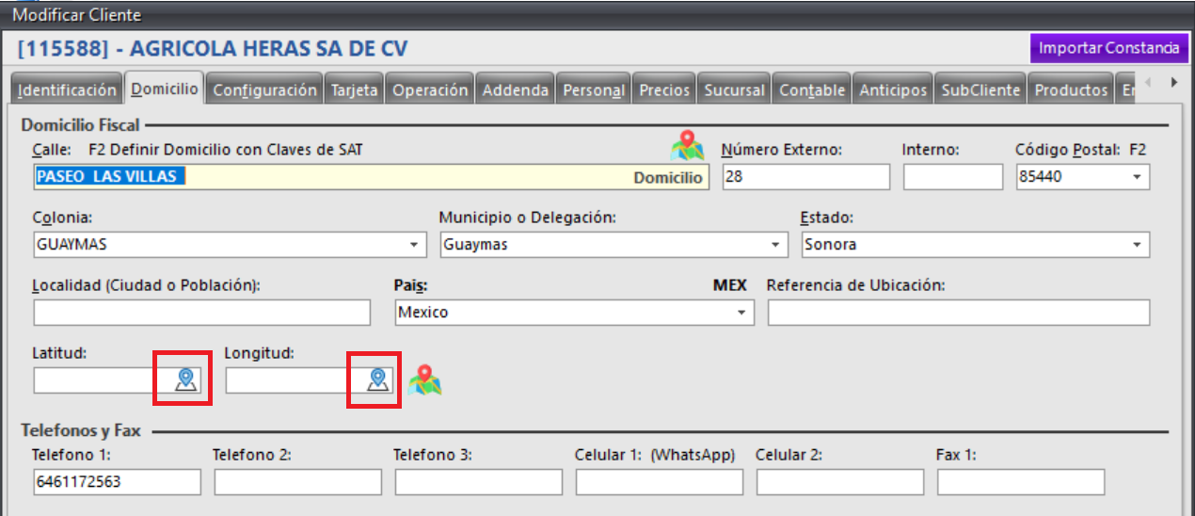Click the map icon next to Calle
This screenshot has height=516, width=1195.
pos(687,145)
